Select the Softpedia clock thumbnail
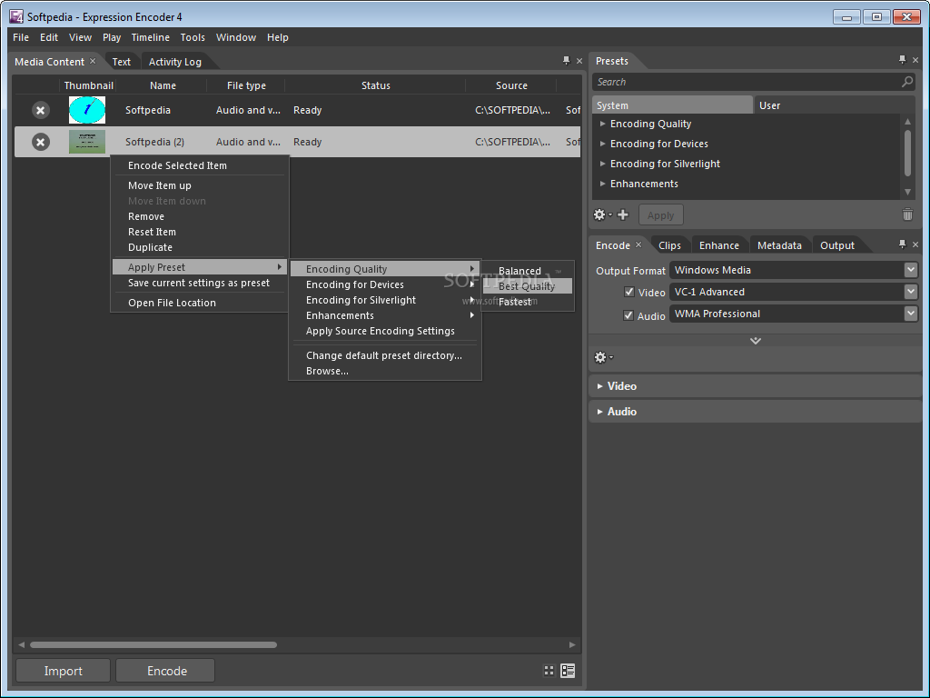 [87, 110]
